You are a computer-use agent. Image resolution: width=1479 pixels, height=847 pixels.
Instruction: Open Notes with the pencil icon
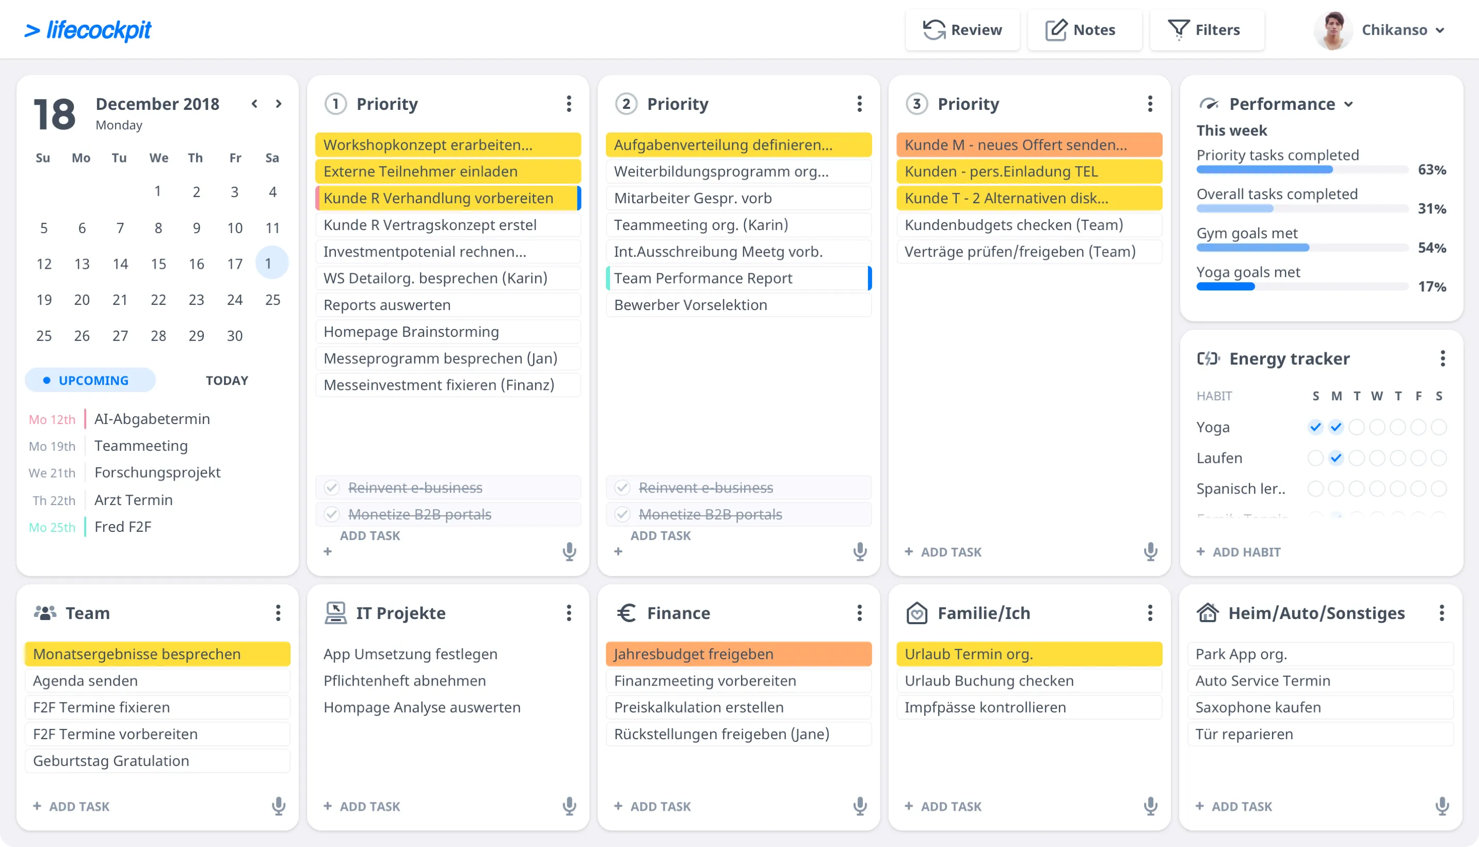1084,30
